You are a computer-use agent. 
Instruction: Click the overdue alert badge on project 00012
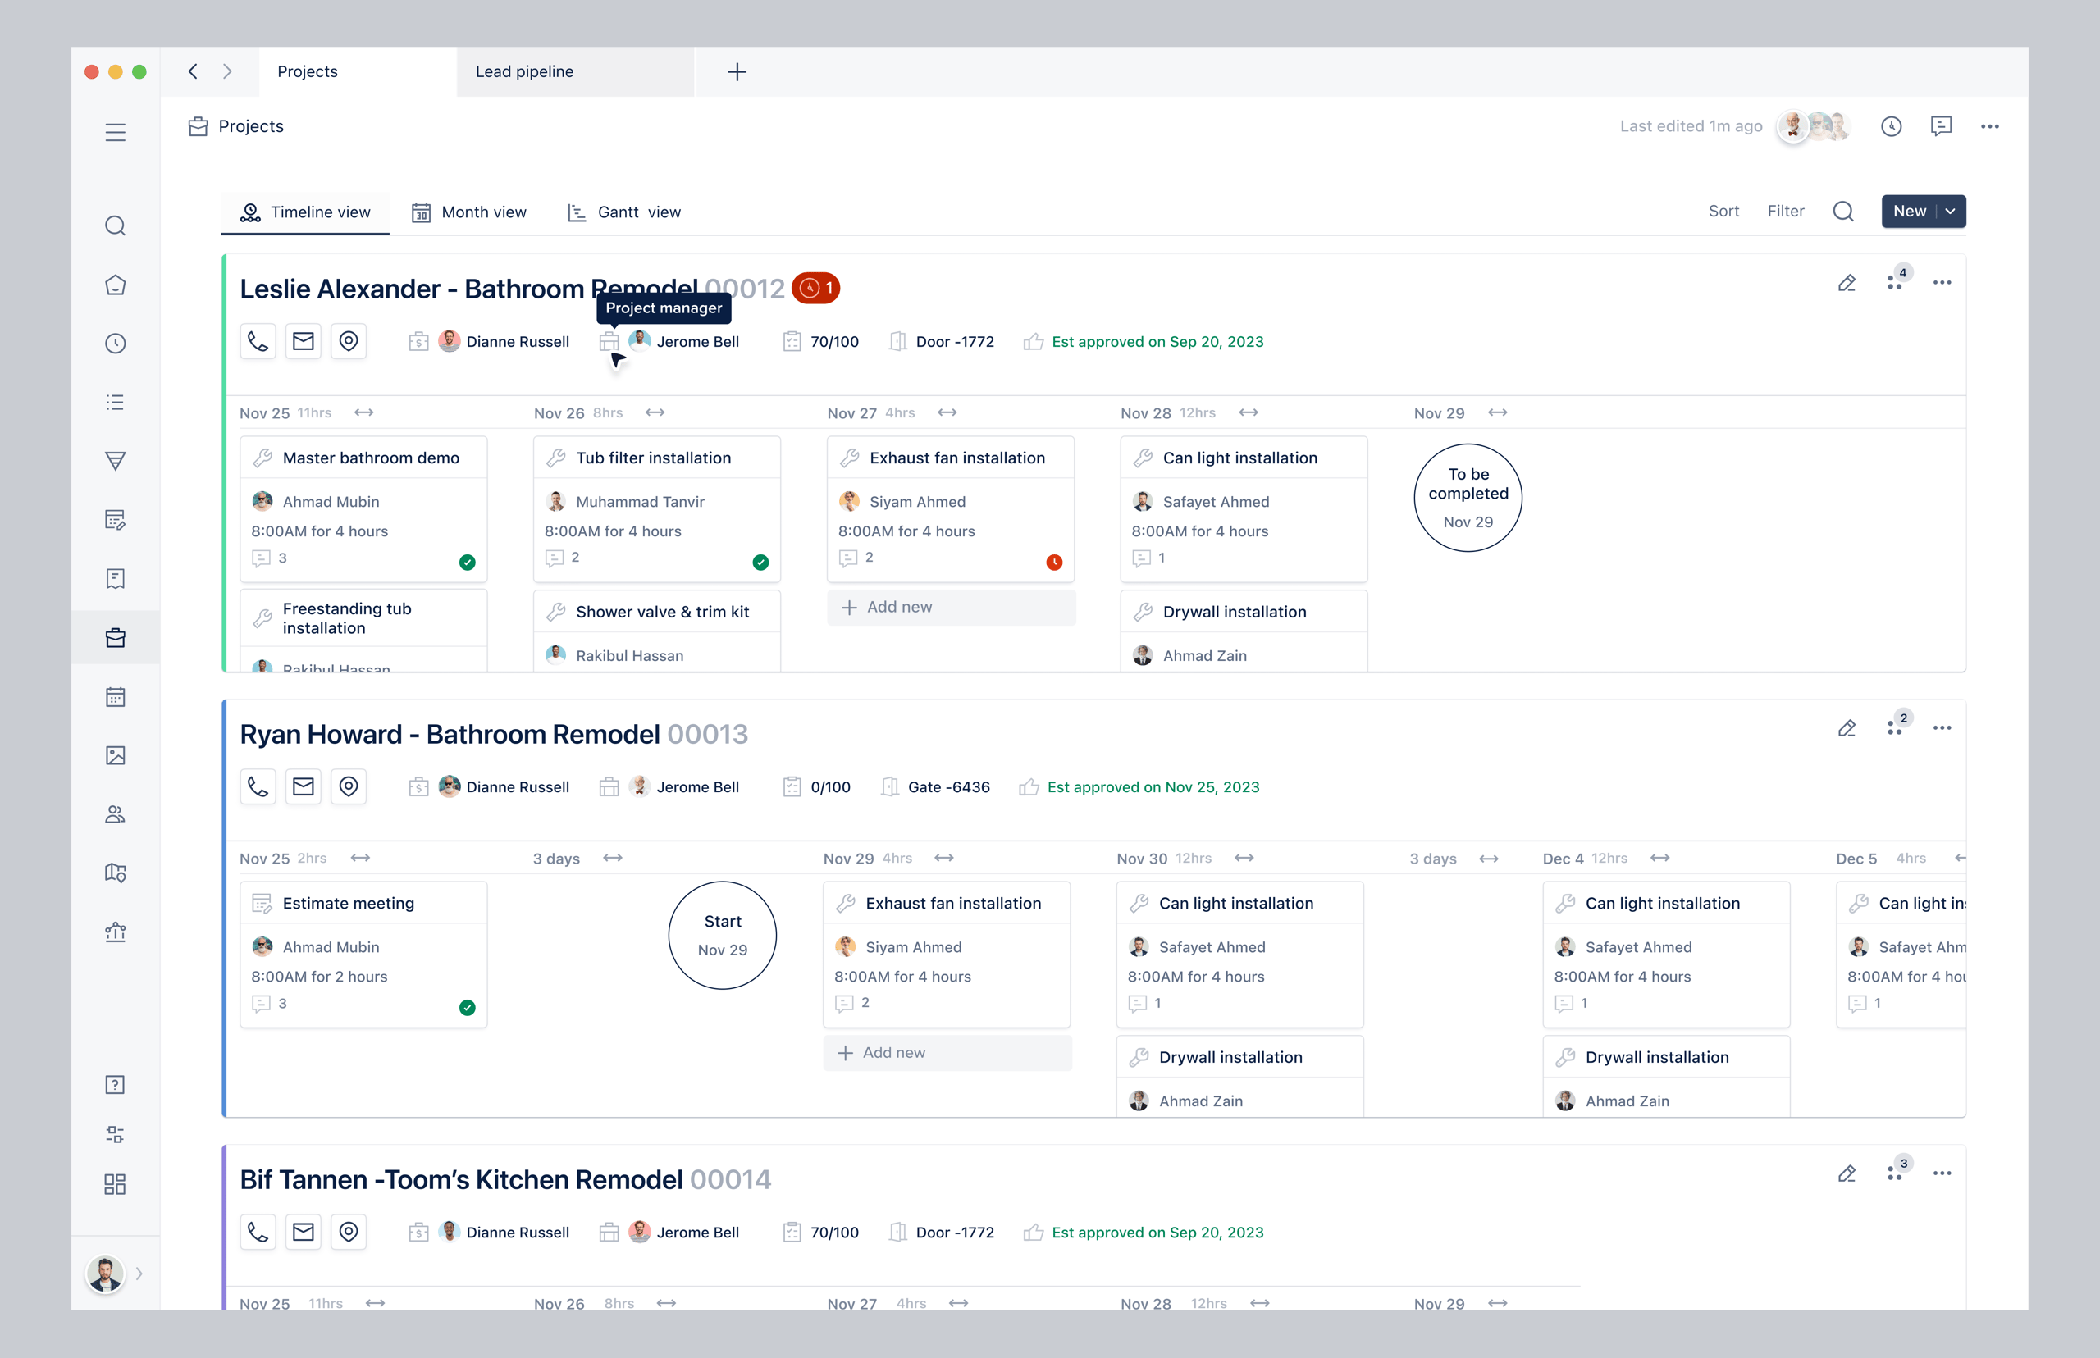[816, 289]
